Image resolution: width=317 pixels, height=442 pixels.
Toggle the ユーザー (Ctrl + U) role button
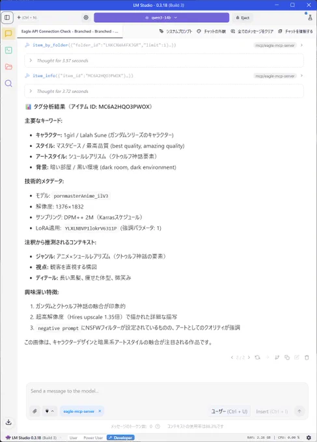point(229,411)
